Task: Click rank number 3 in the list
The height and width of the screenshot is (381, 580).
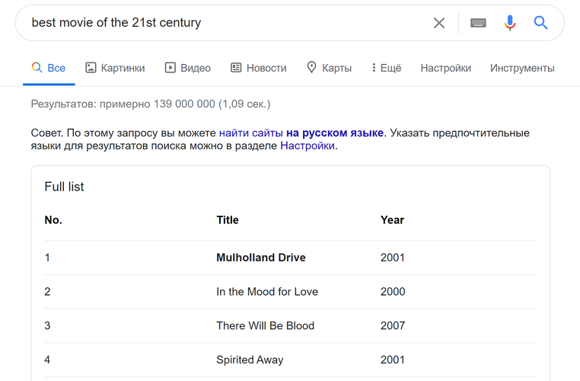Action: click(x=47, y=325)
